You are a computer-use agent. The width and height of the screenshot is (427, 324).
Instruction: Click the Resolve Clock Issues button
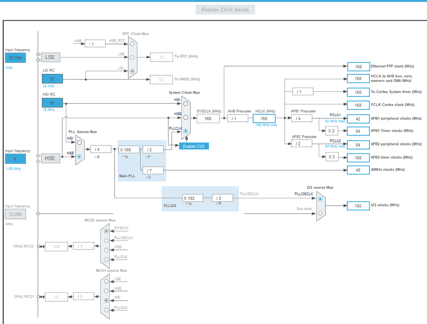[x=225, y=9]
